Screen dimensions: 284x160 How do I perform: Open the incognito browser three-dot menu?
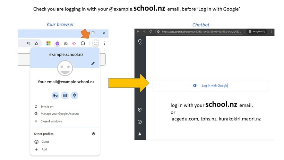271,32
